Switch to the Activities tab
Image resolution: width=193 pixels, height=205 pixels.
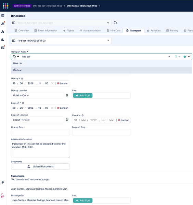click(154, 30)
